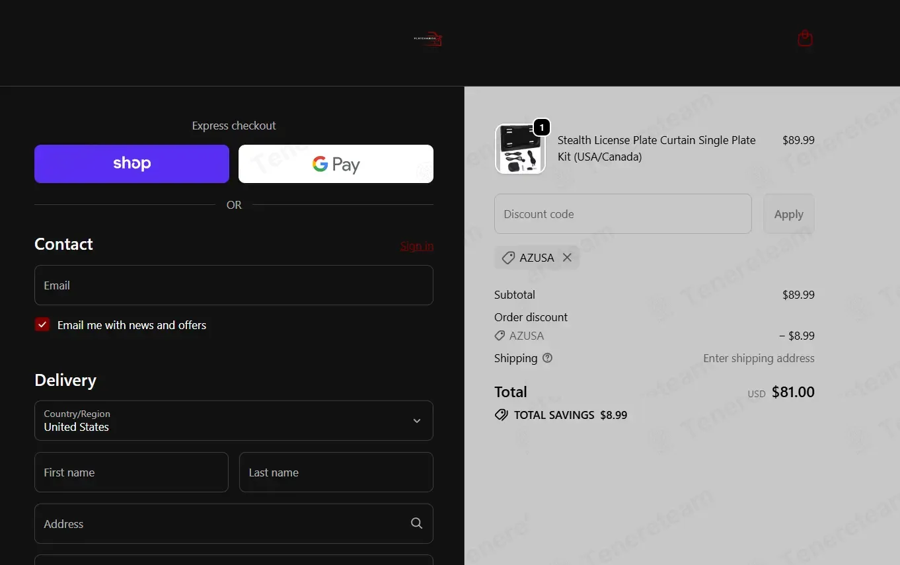Follow the Sign in link
Image resolution: width=900 pixels, height=565 pixels.
tap(417, 246)
